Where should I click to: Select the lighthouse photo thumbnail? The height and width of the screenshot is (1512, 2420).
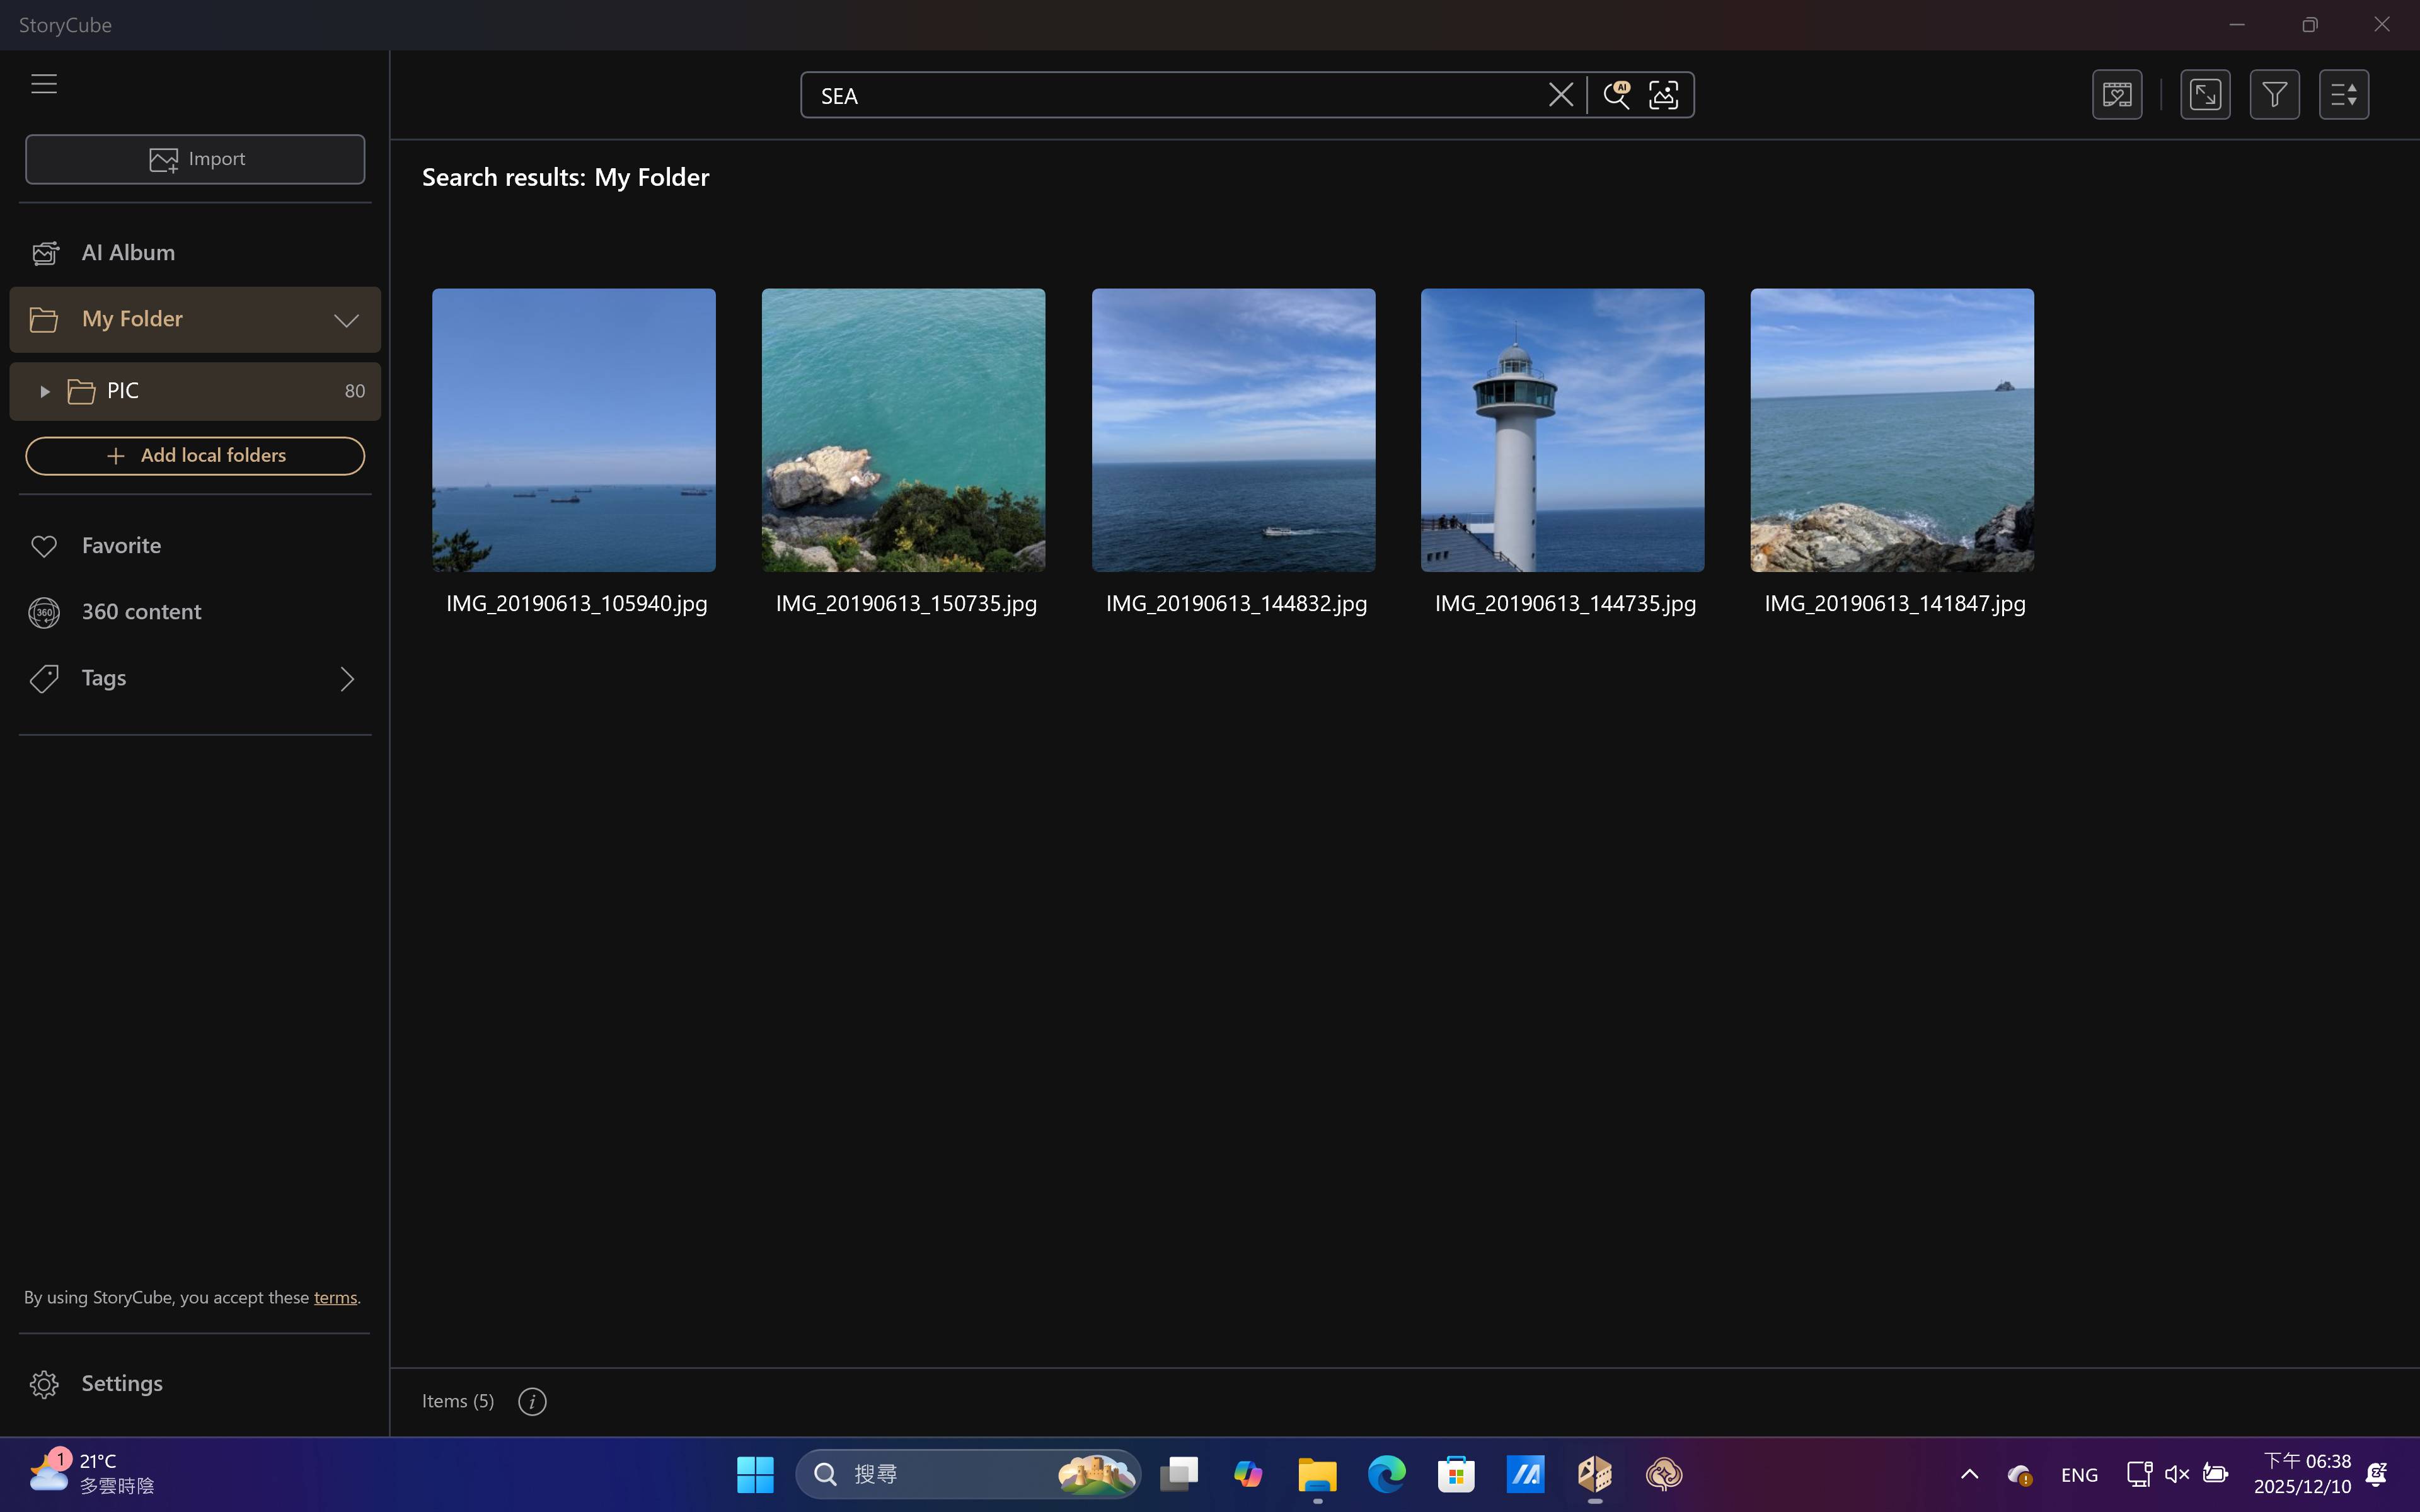coord(1562,430)
